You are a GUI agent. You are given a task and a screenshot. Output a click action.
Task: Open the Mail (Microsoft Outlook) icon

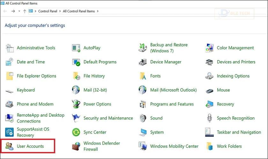click(x=143, y=90)
